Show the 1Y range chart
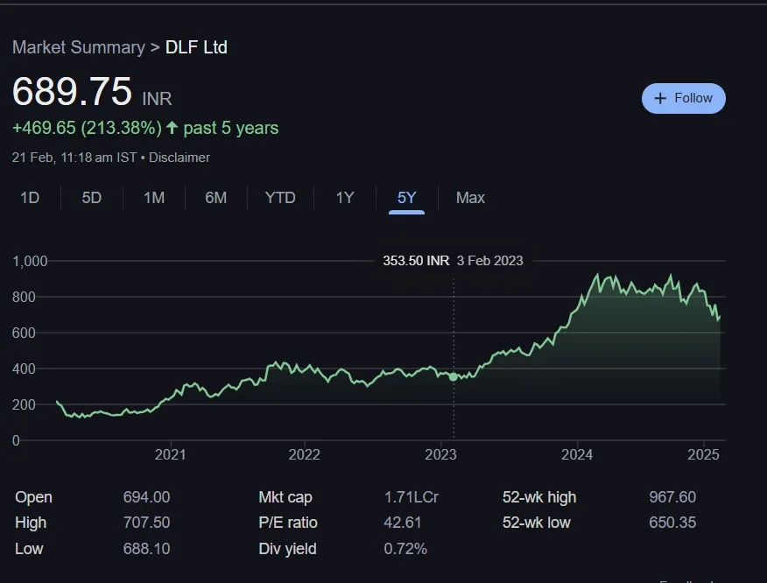This screenshot has height=583, width=767. [345, 198]
